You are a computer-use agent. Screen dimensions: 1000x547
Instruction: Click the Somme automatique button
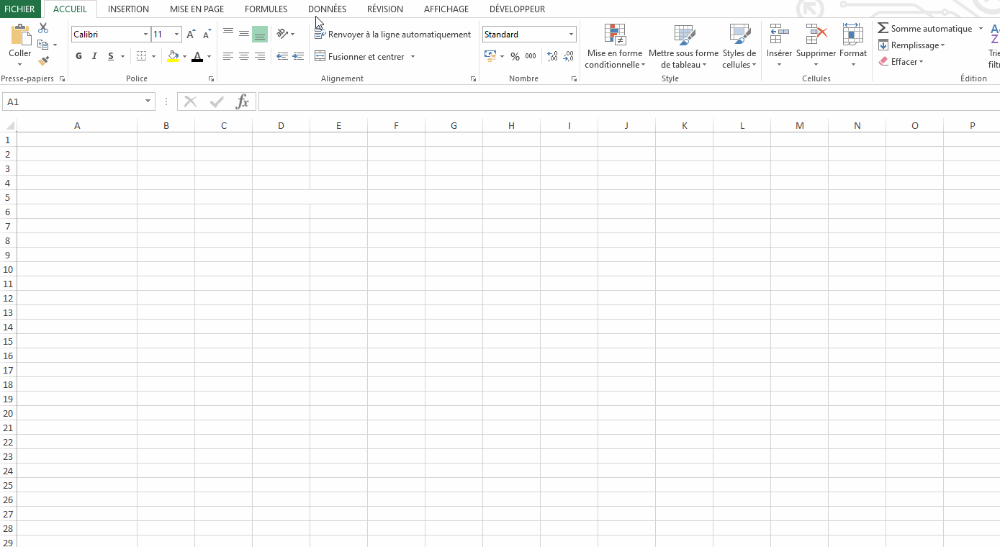point(924,29)
